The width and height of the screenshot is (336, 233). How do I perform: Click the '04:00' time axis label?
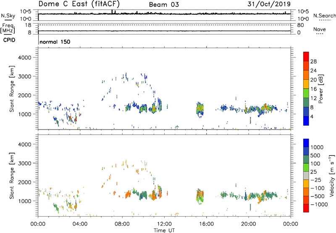[x=80, y=224]
